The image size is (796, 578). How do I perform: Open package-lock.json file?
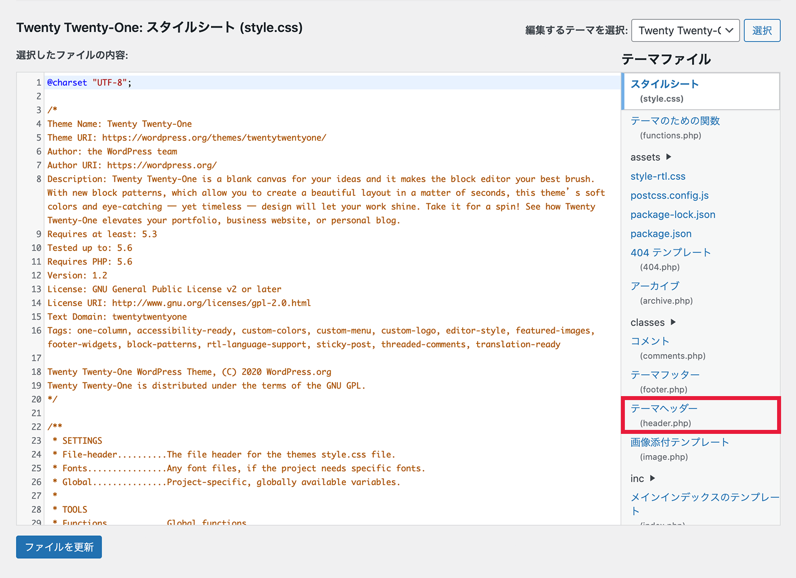coord(673,215)
